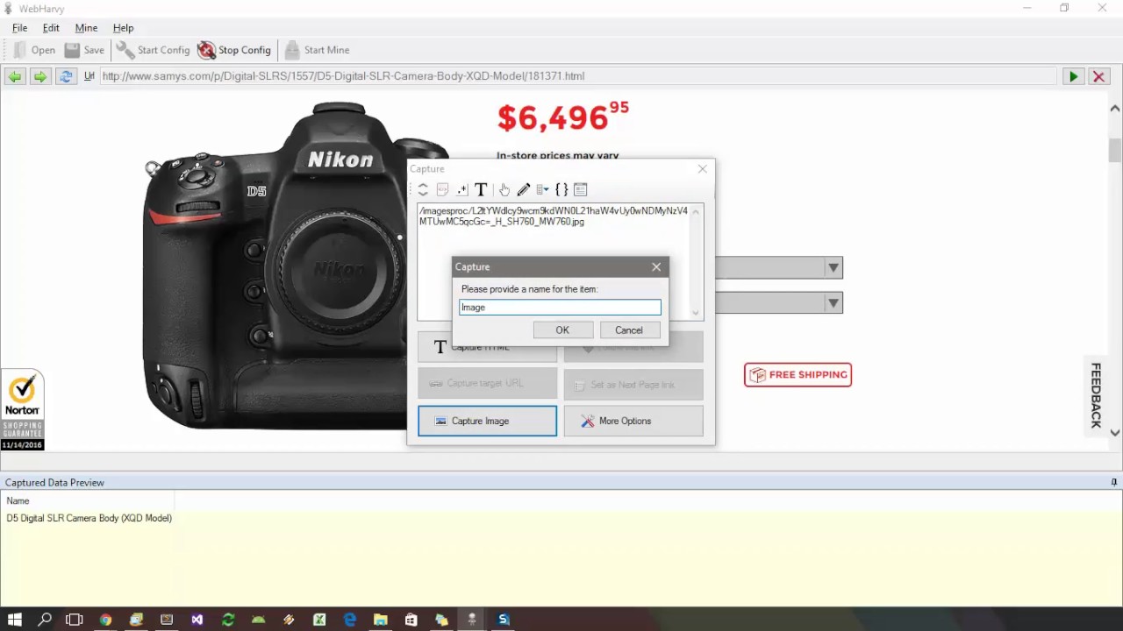Click the WebHarvy taskbar icon
The image size is (1123, 631).
(472, 620)
